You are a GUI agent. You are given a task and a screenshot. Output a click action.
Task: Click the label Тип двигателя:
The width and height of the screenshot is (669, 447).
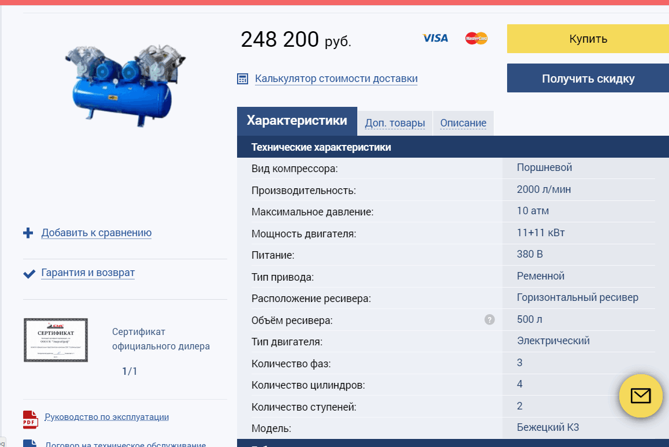tap(287, 342)
